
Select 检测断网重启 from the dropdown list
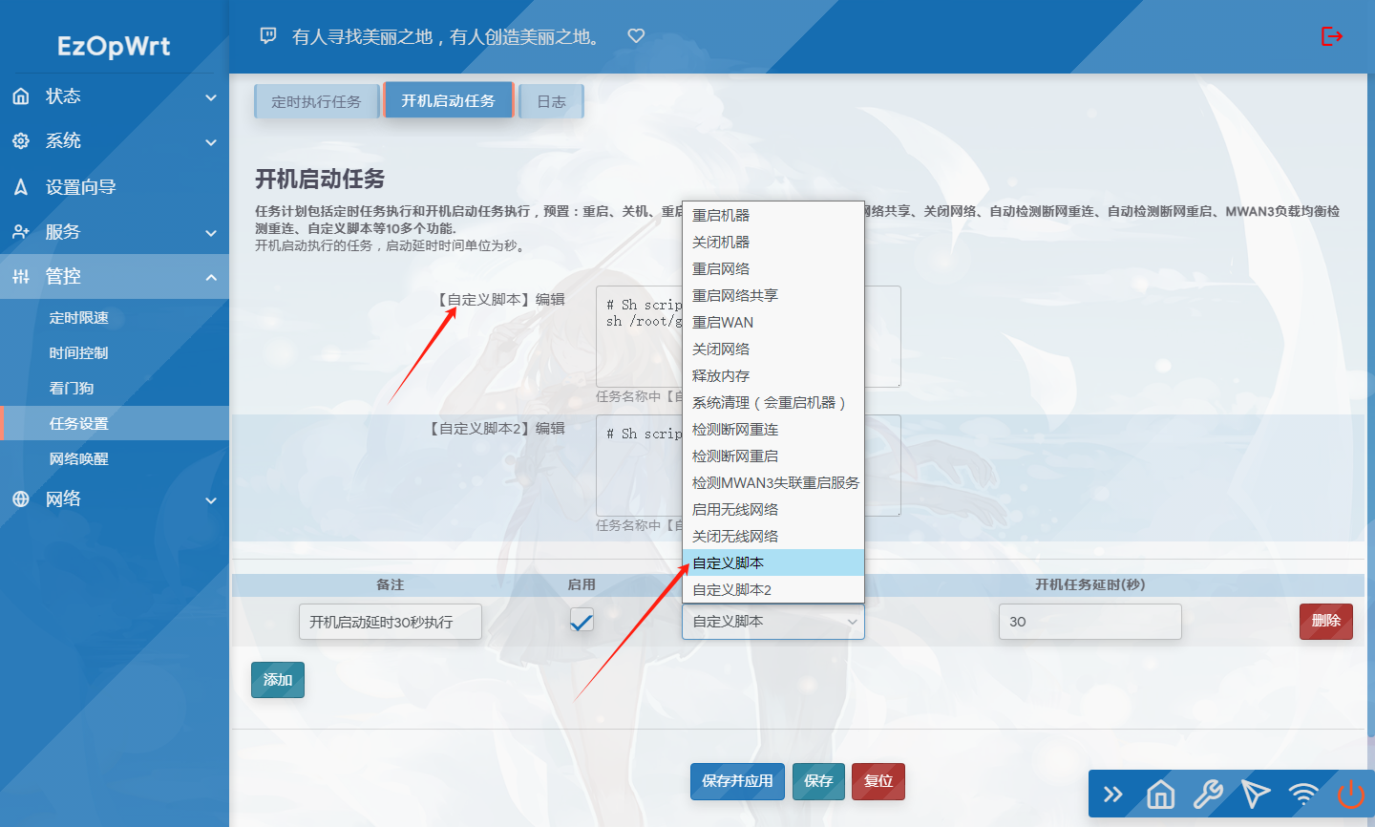click(773, 456)
